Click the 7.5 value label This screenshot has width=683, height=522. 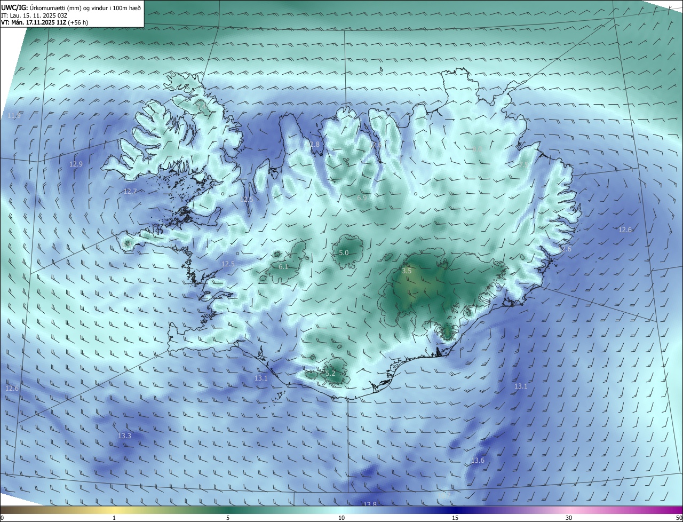525,165
